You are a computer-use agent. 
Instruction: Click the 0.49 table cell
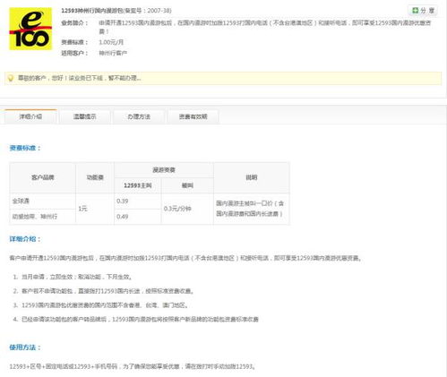click(138, 217)
